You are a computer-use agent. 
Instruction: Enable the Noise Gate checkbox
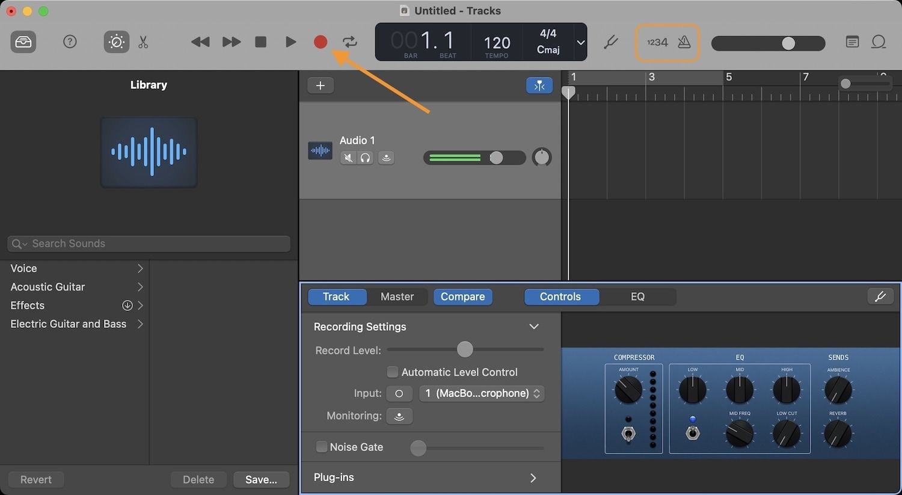point(322,447)
